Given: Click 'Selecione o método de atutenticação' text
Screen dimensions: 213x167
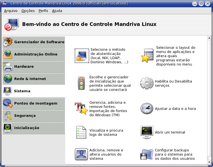Looking at the screenshot, I should coord(109,56).
